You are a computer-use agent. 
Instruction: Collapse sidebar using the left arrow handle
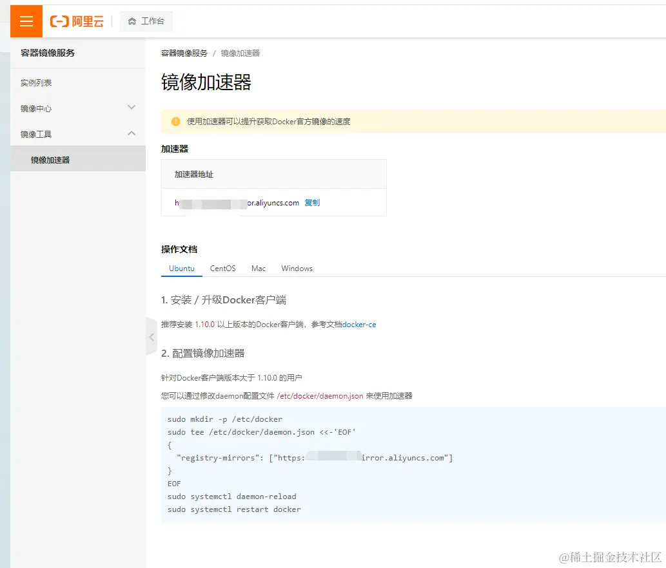[152, 337]
